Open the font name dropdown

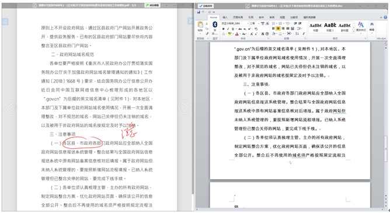point(235,23)
